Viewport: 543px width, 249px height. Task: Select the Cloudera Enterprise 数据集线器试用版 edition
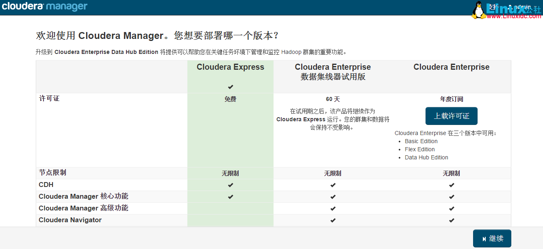tap(333, 71)
